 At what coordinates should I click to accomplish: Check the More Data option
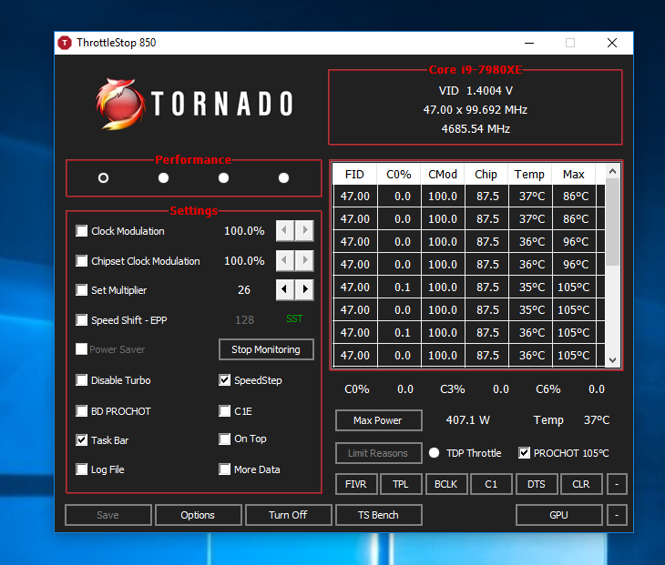pyautogui.click(x=224, y=469)
